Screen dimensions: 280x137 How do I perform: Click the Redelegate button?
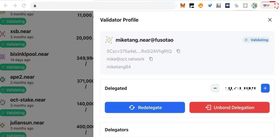click(x=145, y=107)
